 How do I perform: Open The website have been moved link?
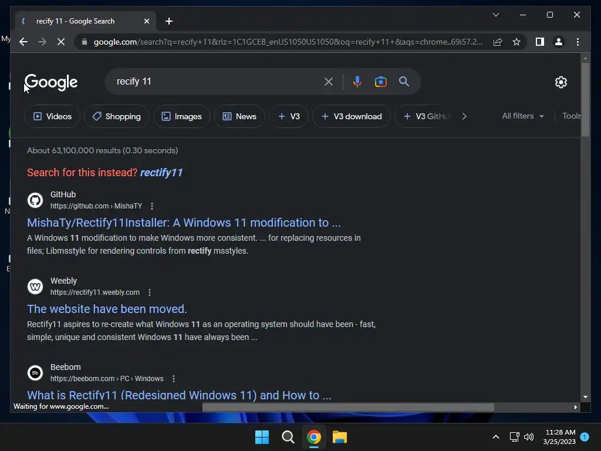click(107, 309)
